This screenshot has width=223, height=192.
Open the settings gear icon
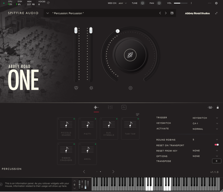(x=216, y=3)
